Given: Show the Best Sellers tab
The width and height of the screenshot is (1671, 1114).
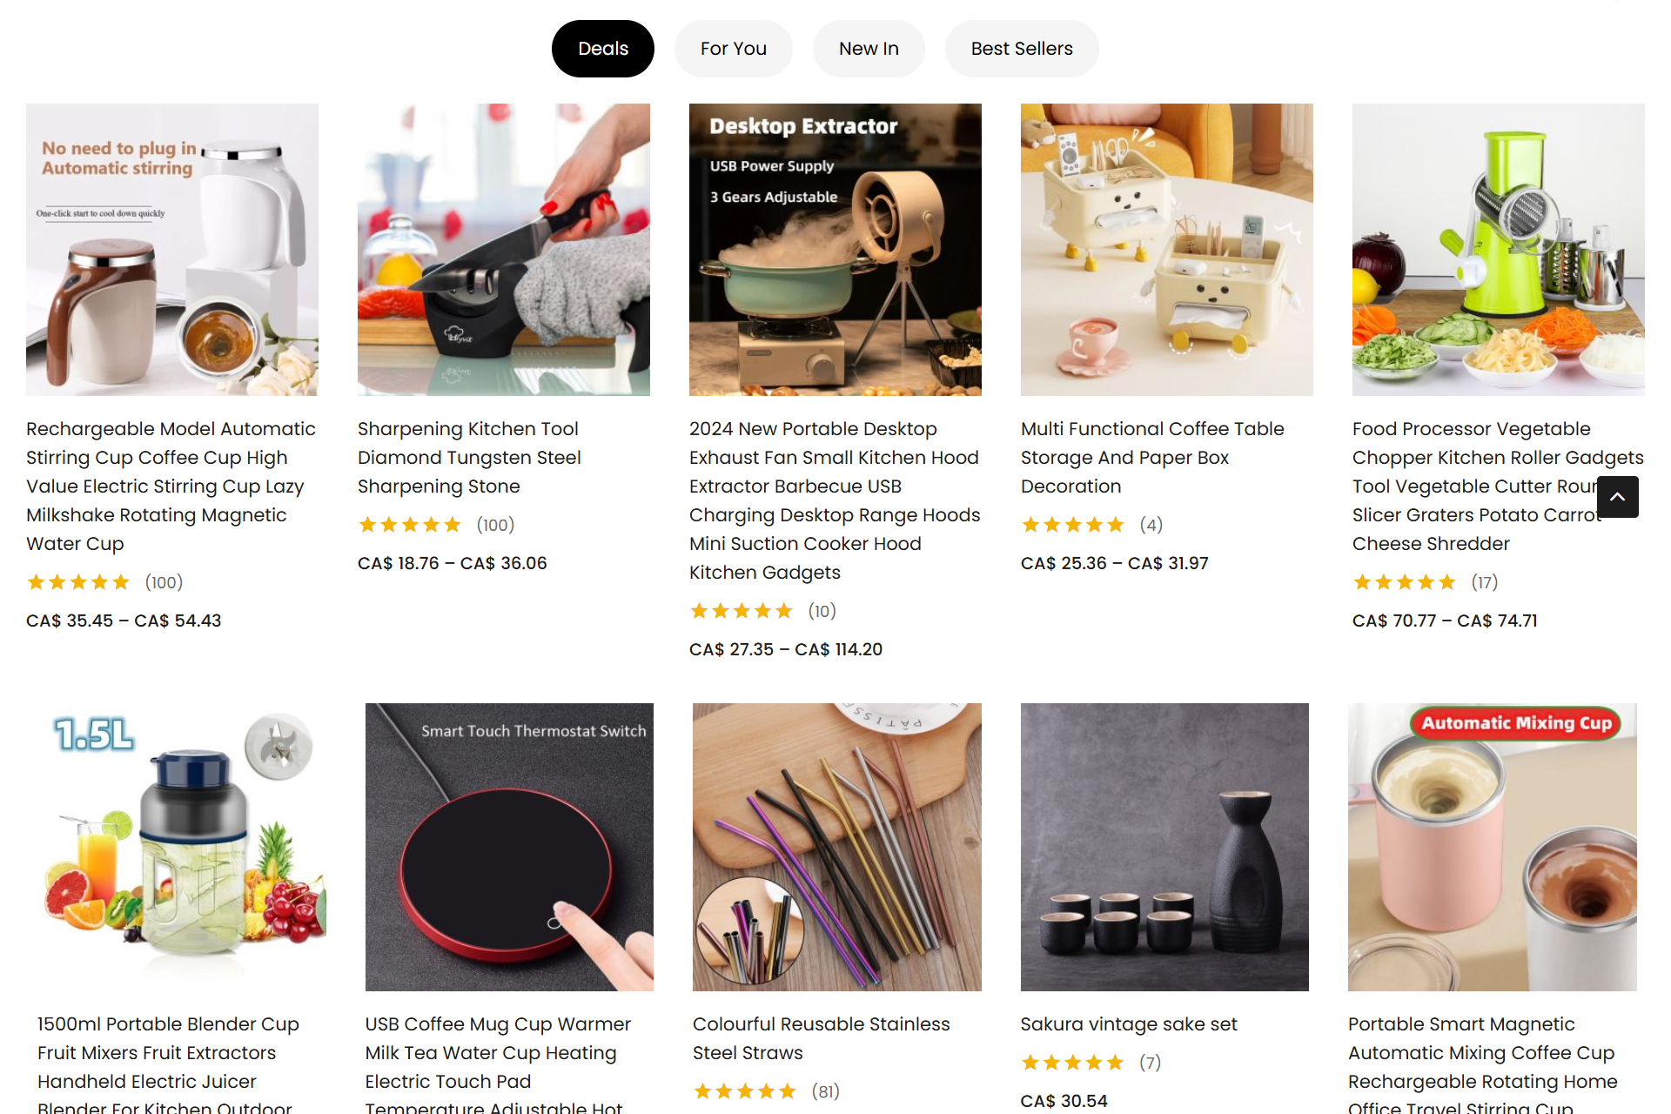Looking at the screenshot, I should tap(1021, 49).
